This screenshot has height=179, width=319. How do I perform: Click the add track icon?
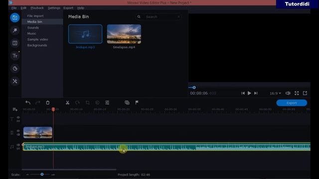(x=15, y=109)
